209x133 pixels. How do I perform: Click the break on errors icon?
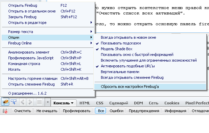point(5,111)
